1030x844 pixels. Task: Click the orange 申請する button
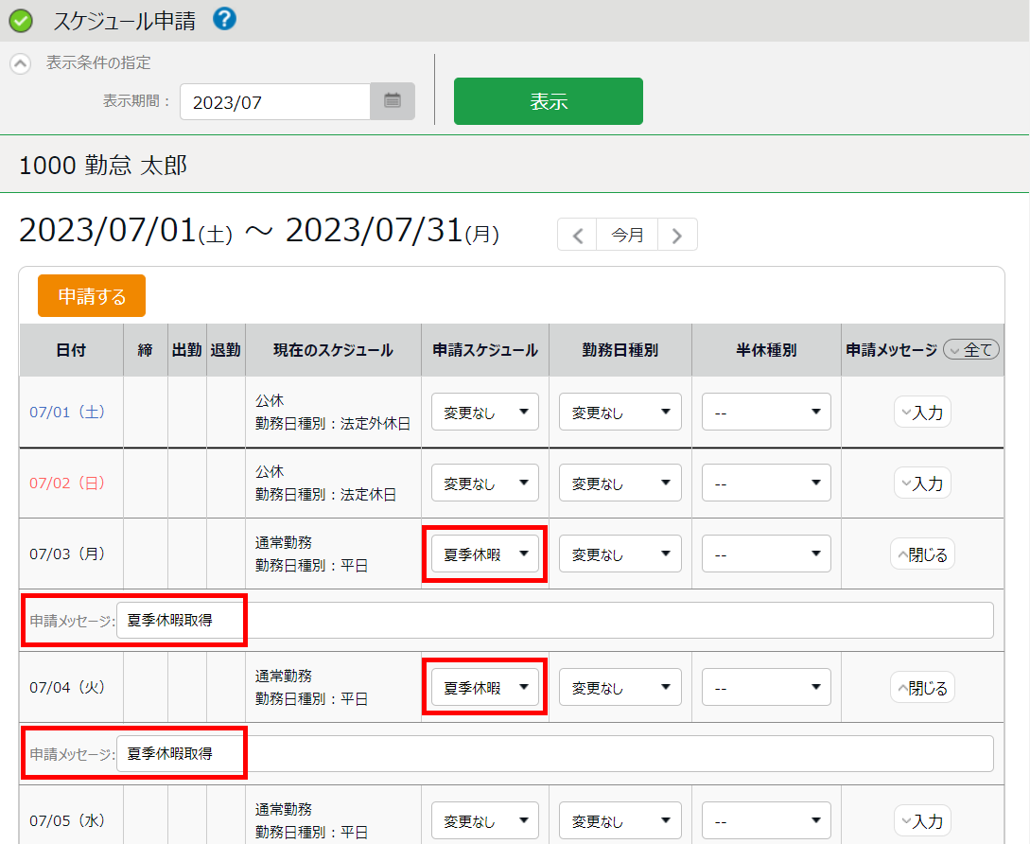[x=92, y=296]
